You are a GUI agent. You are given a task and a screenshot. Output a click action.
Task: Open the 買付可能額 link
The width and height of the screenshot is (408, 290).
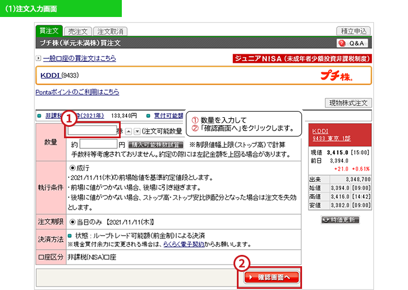point(169,116)
